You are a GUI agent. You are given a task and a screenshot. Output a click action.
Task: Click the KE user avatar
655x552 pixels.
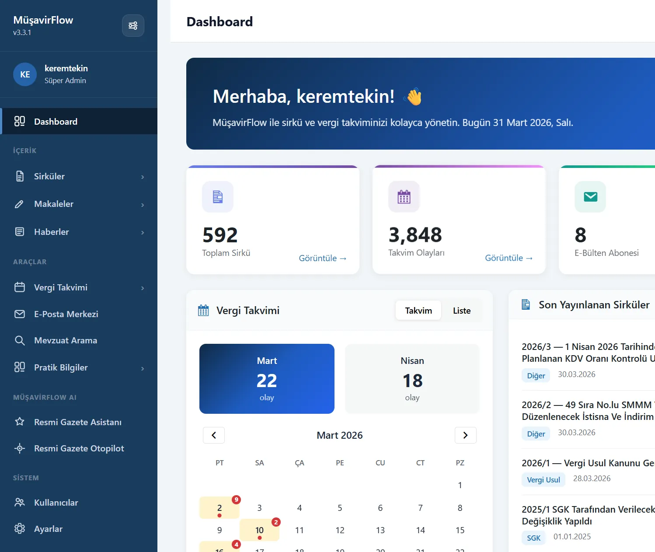[x=25, y=74]
